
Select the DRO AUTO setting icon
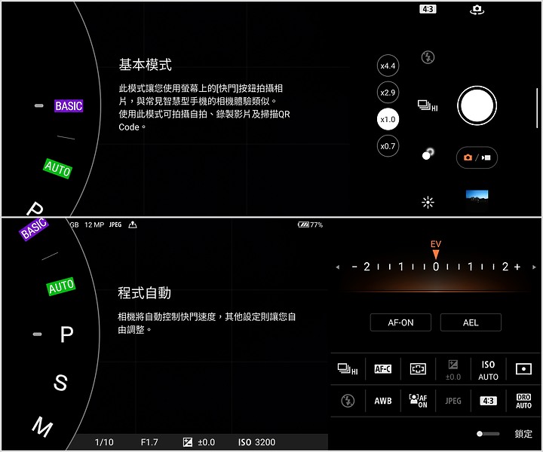tap(523, 401)
